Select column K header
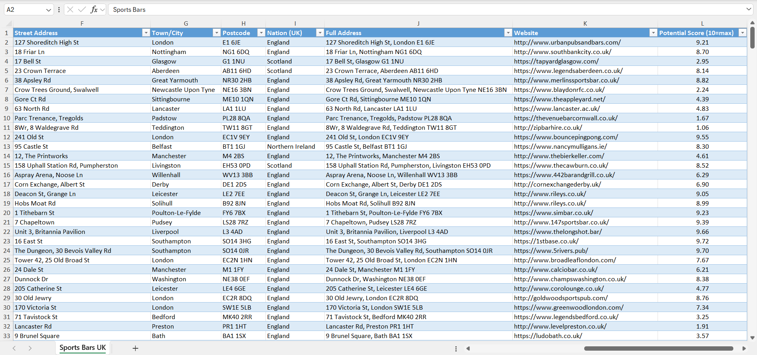 585,24
